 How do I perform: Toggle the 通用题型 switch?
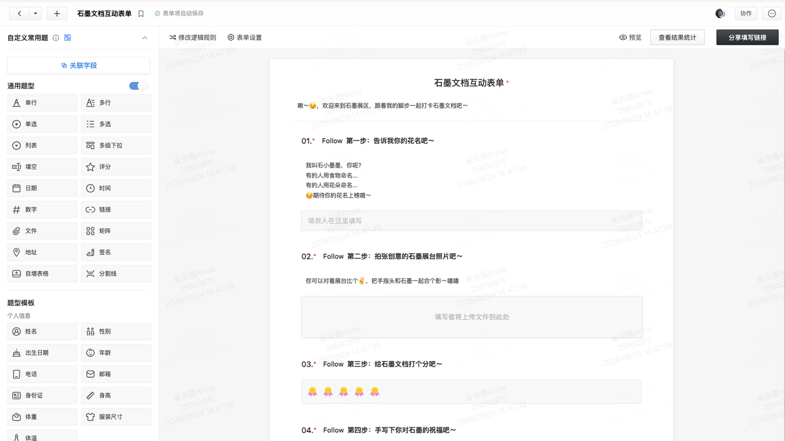coord(138,86)
